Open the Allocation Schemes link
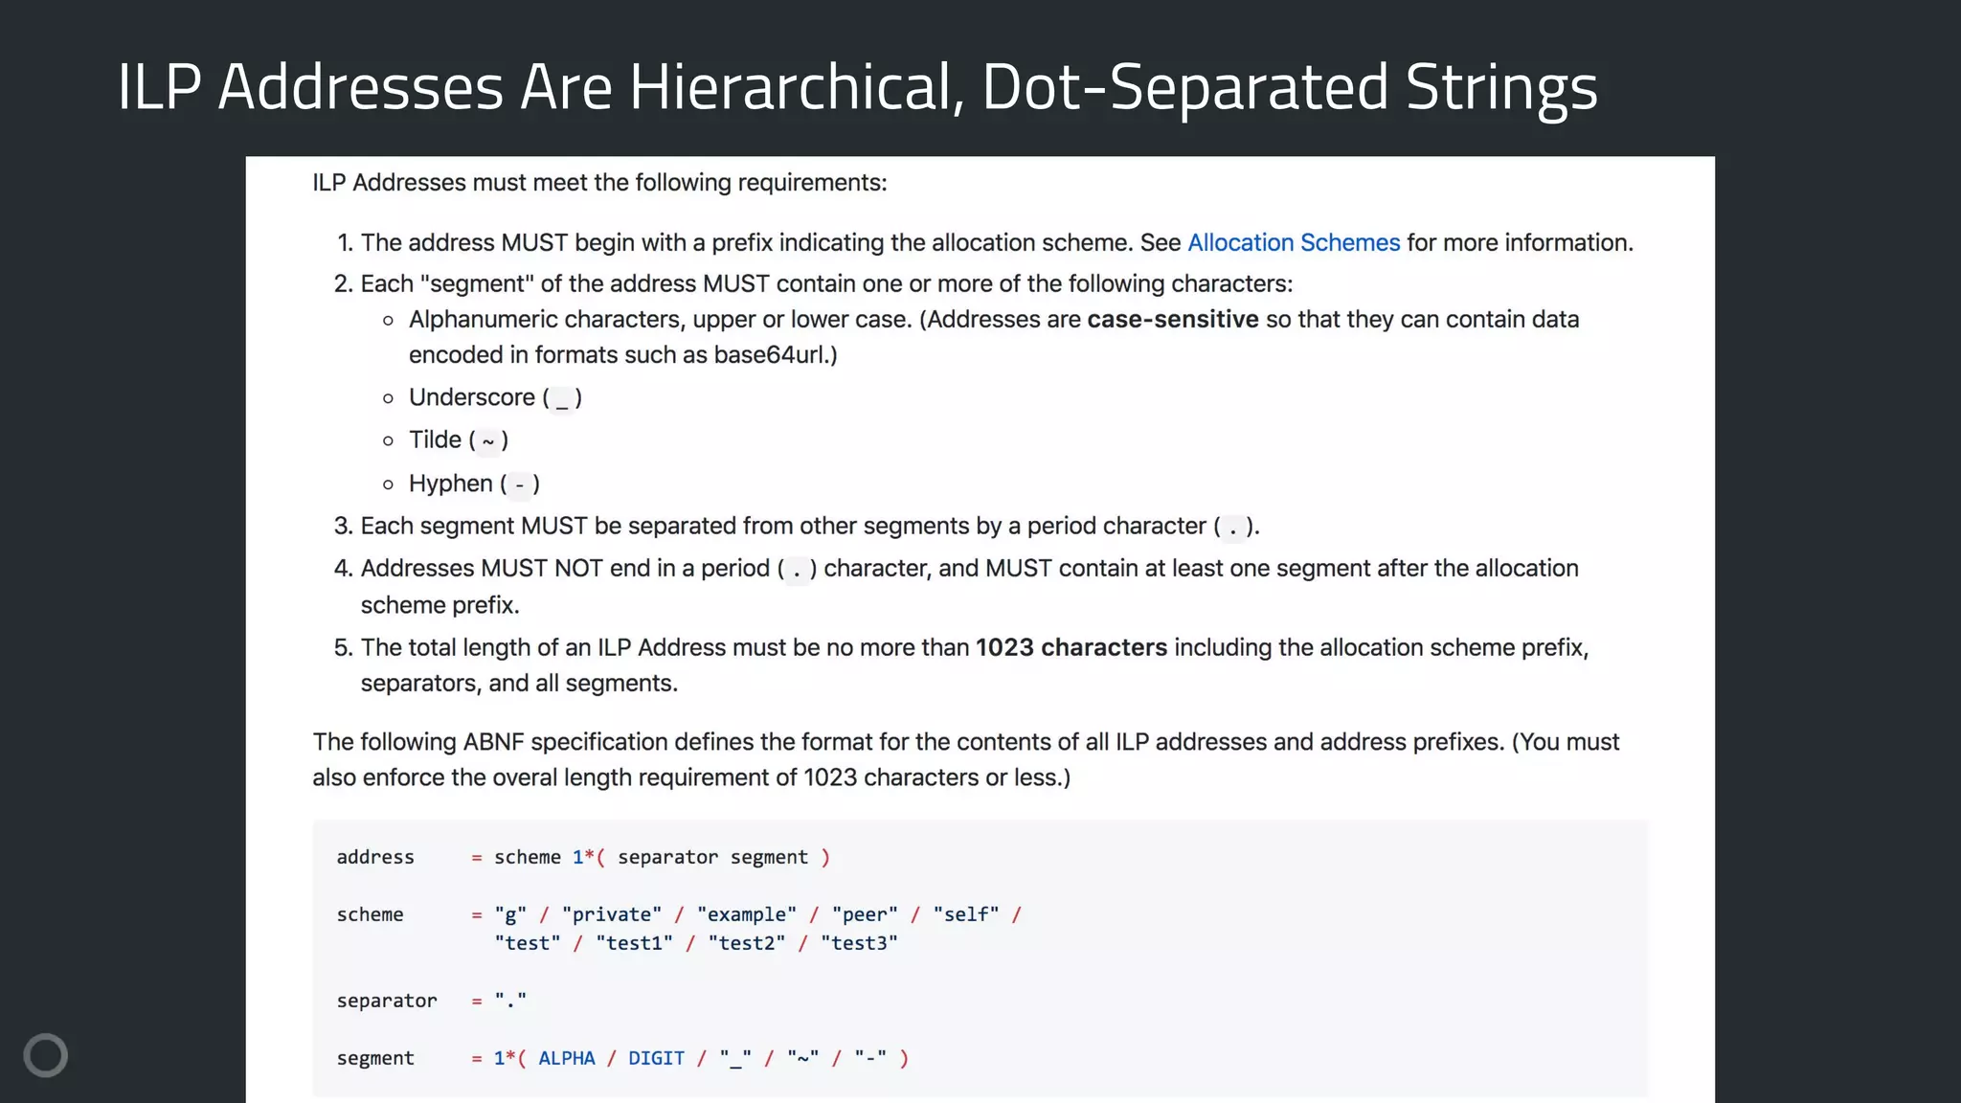 click(x=1293, y=243)
